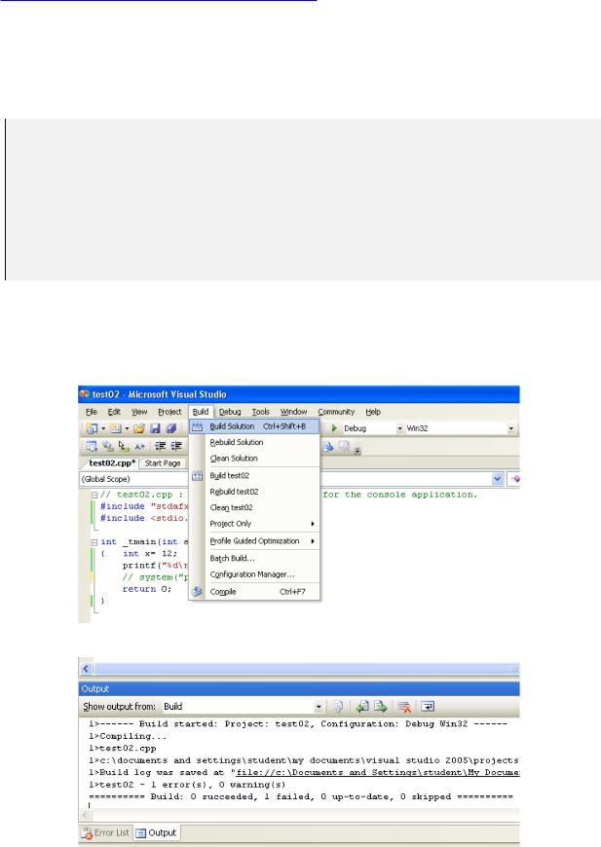
Task: Select Batch Build menu item
Action: pos(254,558)
